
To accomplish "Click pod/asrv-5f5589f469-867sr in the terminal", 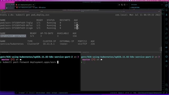I will (16, 25).
